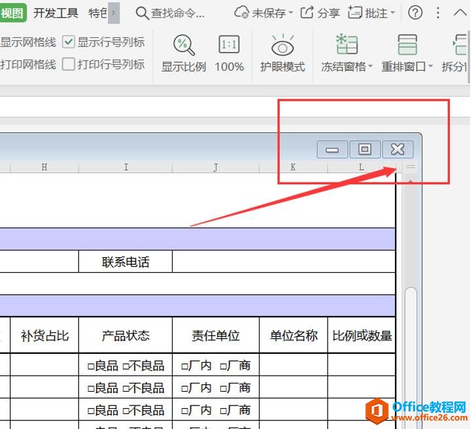Open the help question mark icon
Image resolution: width=472 pixels, height=429 pixels.
point(415,12)
